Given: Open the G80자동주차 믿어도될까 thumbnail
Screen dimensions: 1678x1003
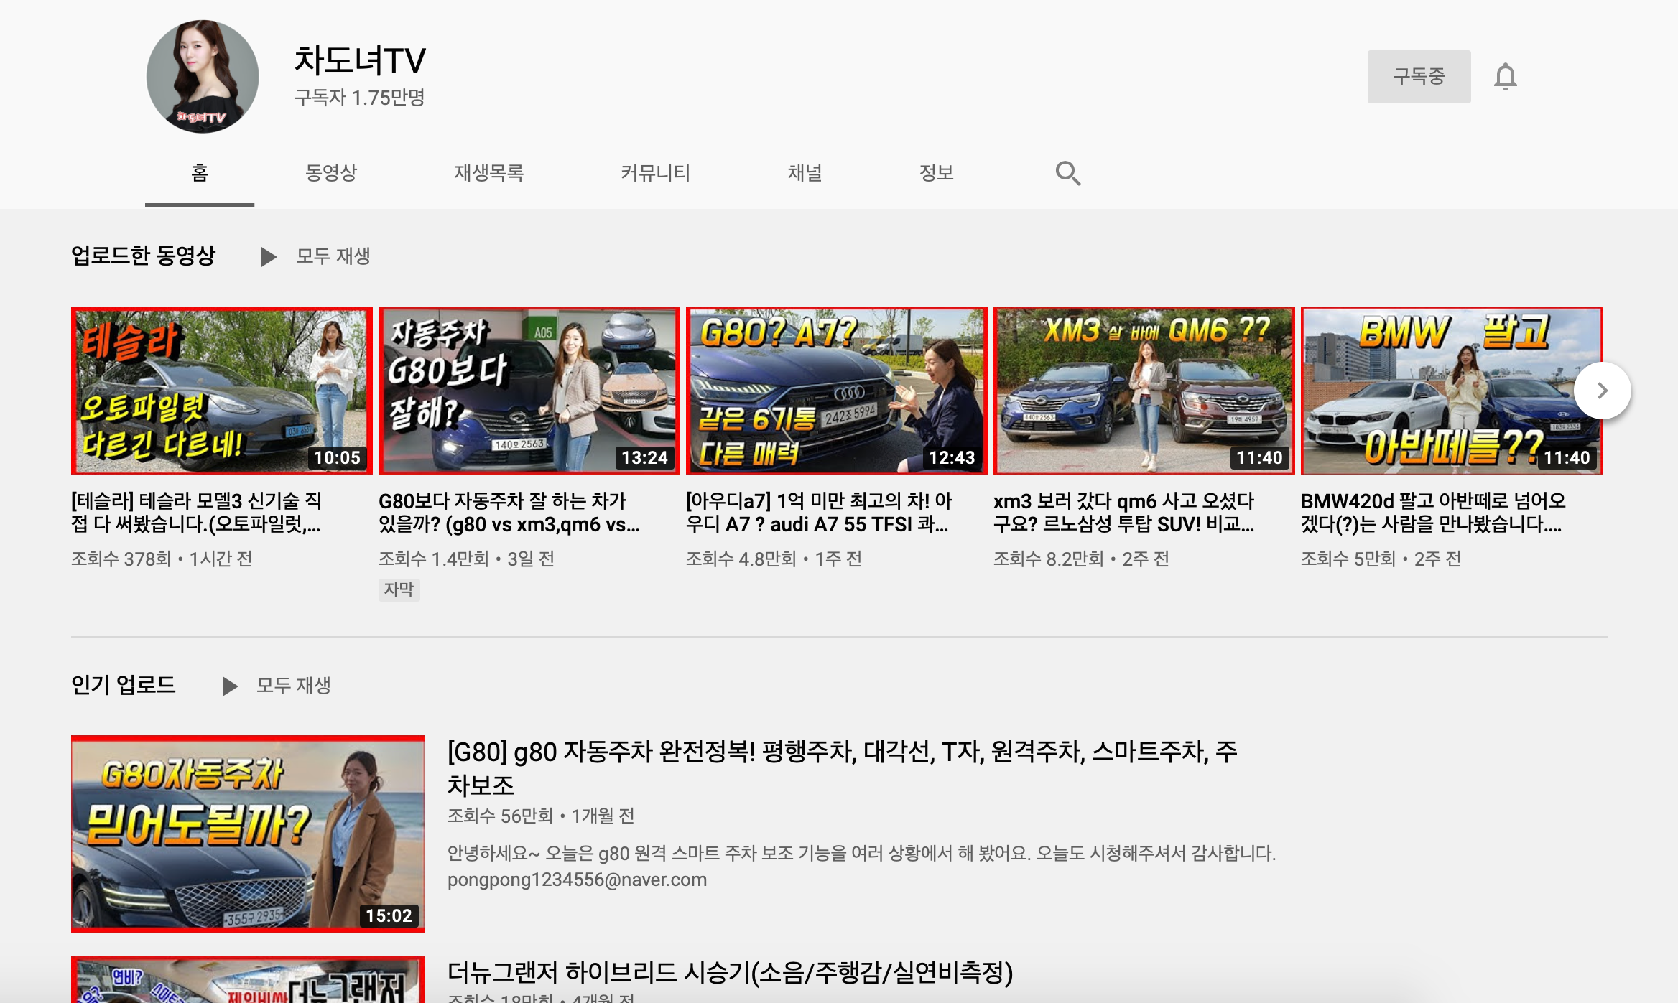Looking at the screenshot, I should tap(248, 834).
